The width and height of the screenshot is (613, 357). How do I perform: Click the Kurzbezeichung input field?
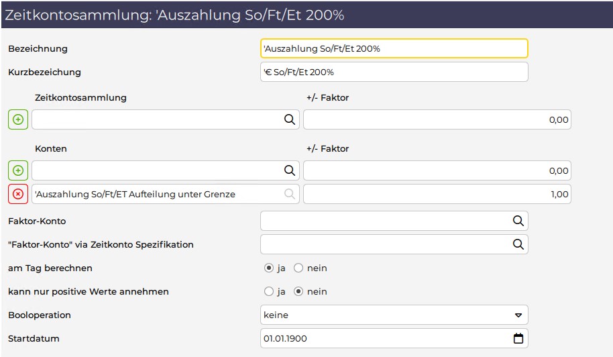[394, 72]
